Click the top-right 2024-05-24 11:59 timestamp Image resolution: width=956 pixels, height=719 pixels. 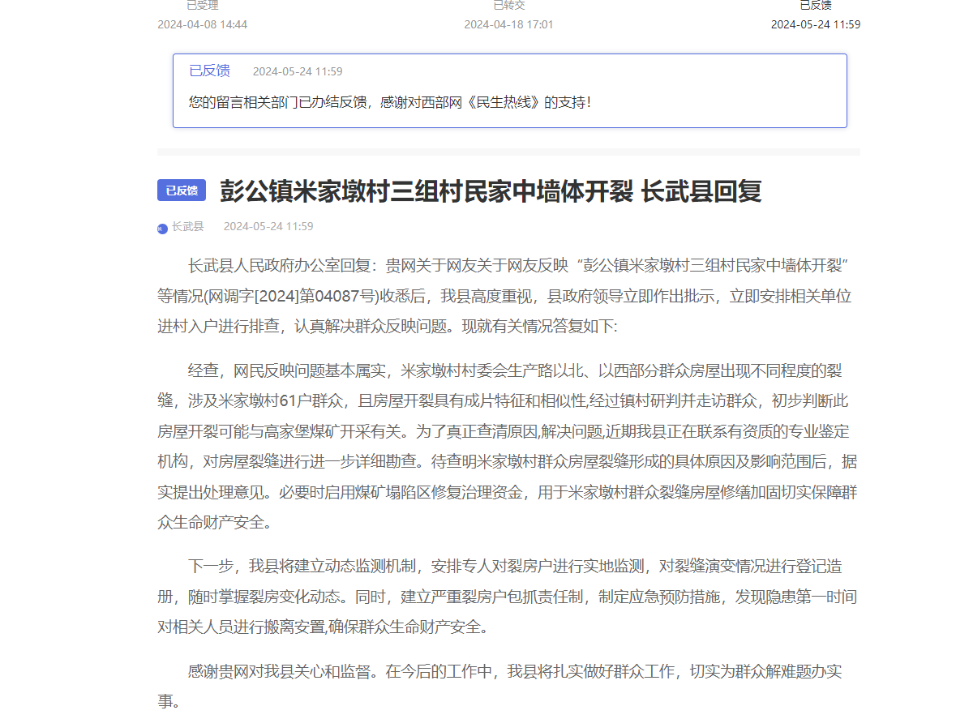815,24
